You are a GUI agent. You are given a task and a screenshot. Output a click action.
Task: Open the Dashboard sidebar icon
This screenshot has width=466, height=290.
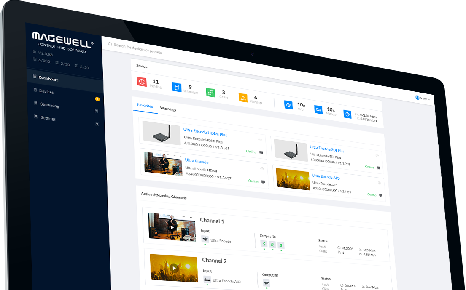point(35,76)
